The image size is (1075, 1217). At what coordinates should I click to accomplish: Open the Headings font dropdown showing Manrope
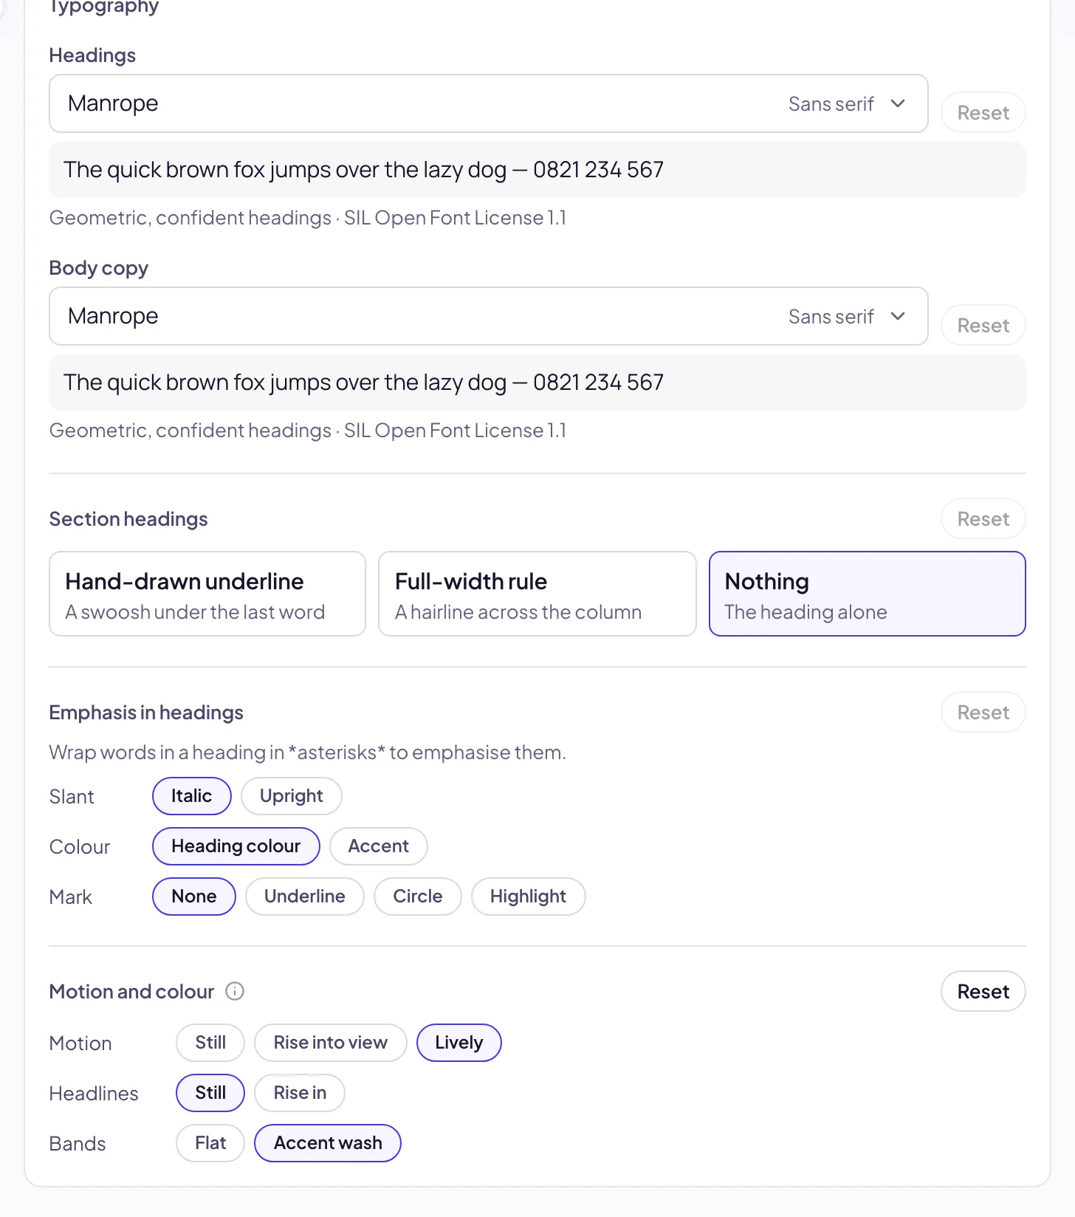pyautogui.click(x=488, y=103)
